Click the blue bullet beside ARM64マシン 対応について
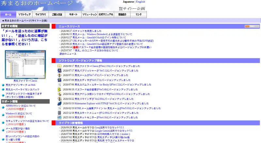261x143 pixels. 3,107
